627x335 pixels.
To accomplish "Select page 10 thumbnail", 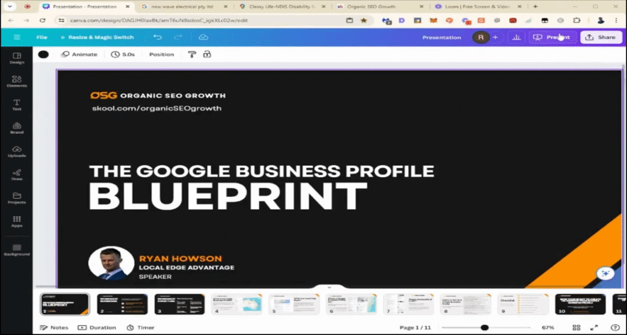I will (x=580, y=304).
